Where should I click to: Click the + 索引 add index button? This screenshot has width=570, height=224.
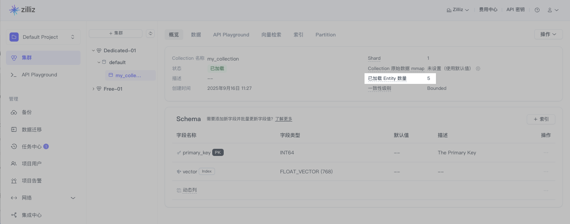pyautogui.click(x=541, y=119)
